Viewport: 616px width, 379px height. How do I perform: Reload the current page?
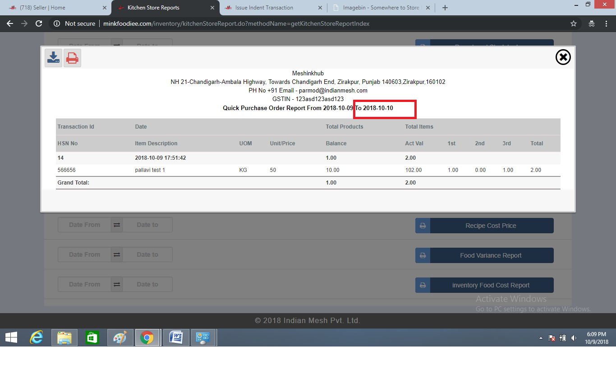coord(39,23)
